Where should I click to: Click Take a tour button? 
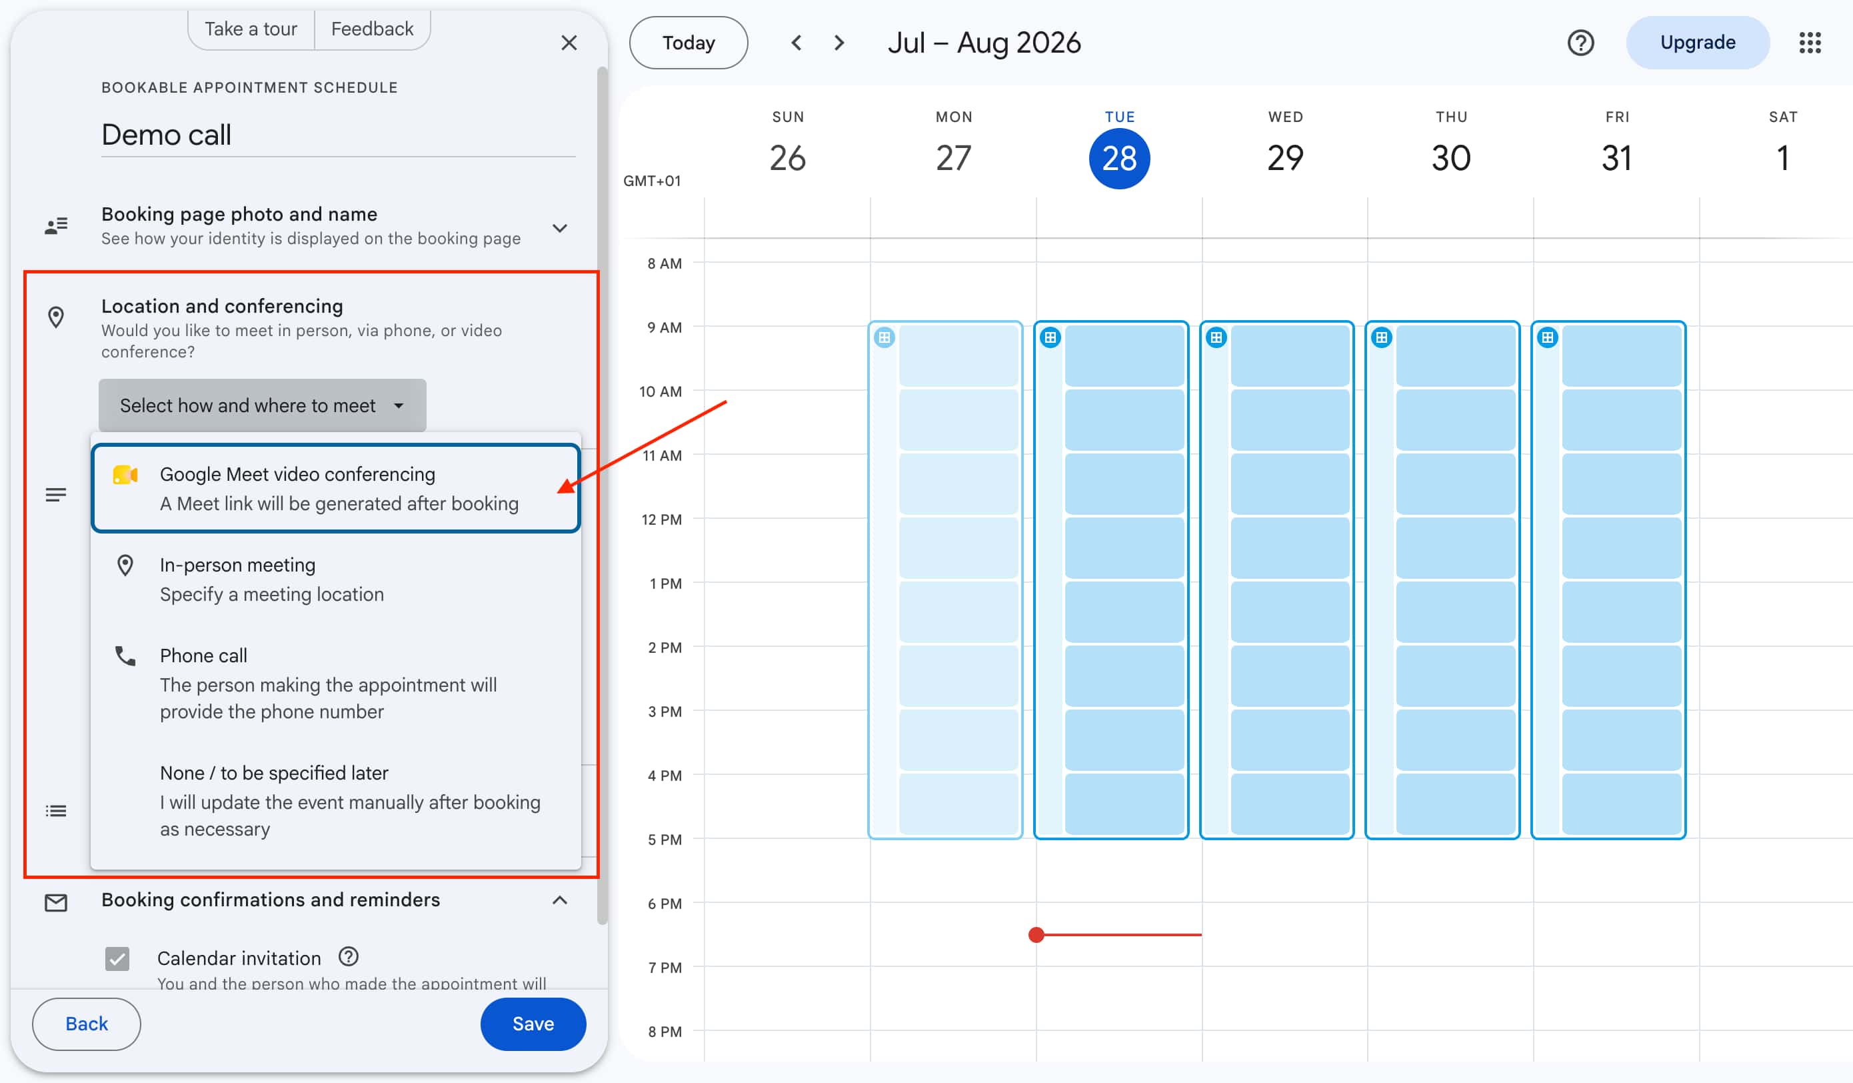(x=251, y=29)
